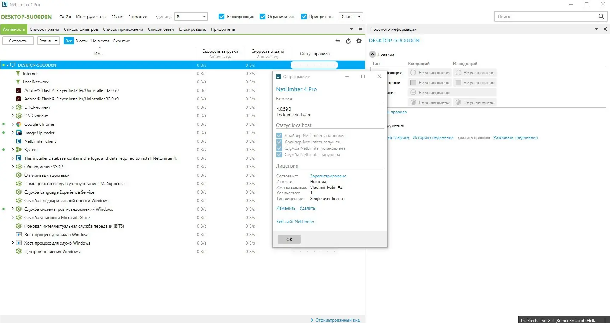Click OK in the About dialog
The height and width of the screenshot is (323, 610).
point(289,239)
